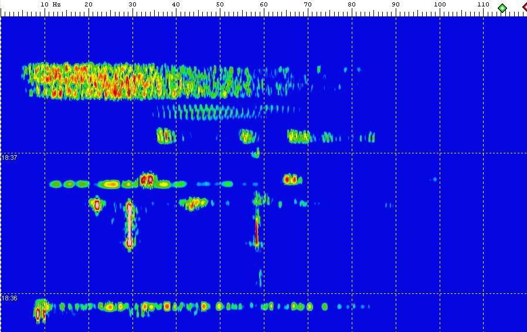Screen dimensions: 527x332
Task: Select the red diamond marker at the ruler's right edge
Action: pos(525,8)
